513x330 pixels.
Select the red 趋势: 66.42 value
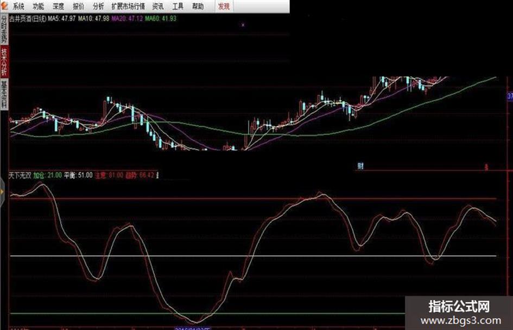pyautogui.click(x=140, y=176)
